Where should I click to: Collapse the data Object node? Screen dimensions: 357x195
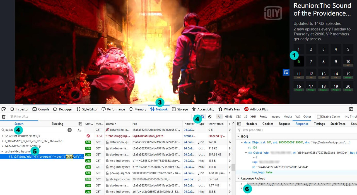tap(242, 142)
